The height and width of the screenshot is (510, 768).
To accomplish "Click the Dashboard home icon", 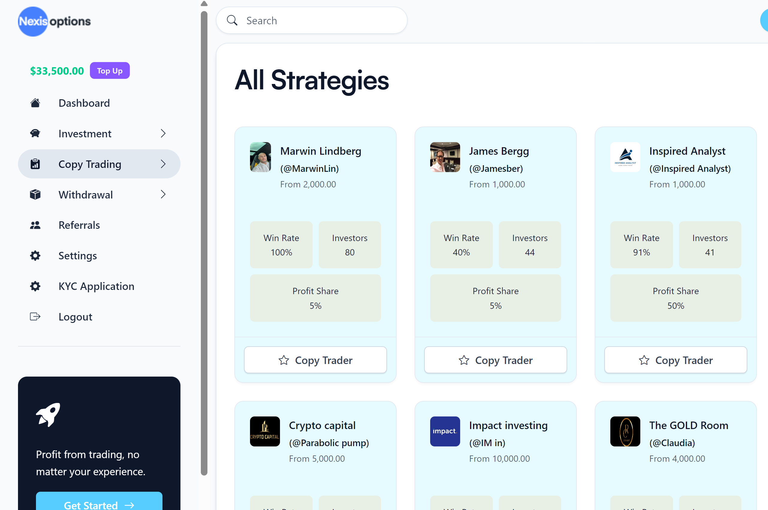I will pos(35,103).
